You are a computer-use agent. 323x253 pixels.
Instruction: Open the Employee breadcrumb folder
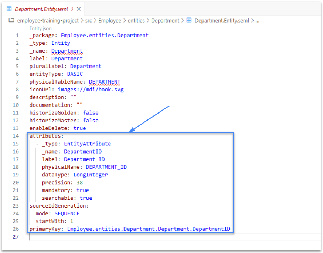coord(109,21)
